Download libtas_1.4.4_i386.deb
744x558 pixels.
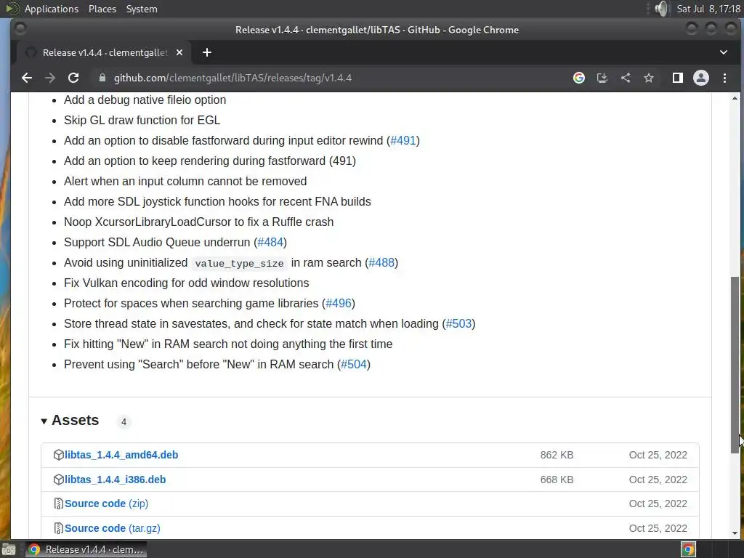coord(116,480)
